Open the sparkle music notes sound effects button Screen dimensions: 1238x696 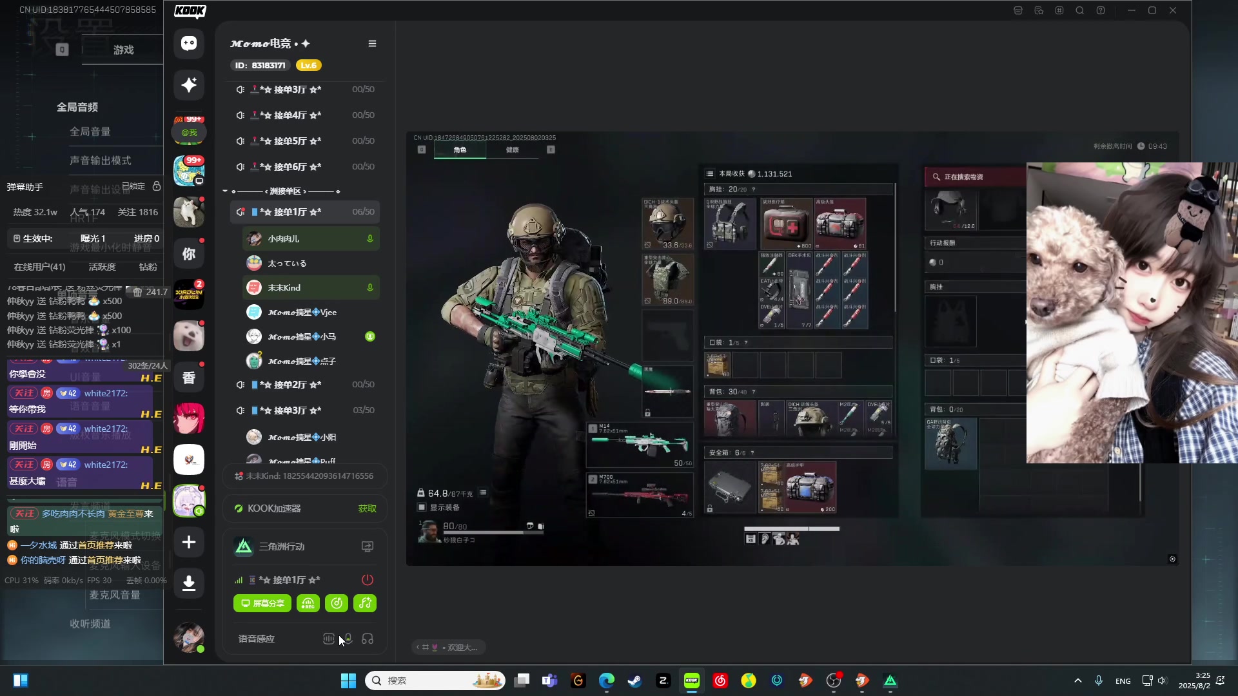point(366,603)
